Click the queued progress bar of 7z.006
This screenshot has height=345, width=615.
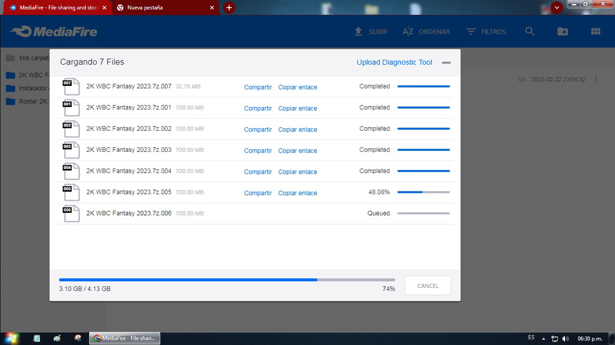424,213
